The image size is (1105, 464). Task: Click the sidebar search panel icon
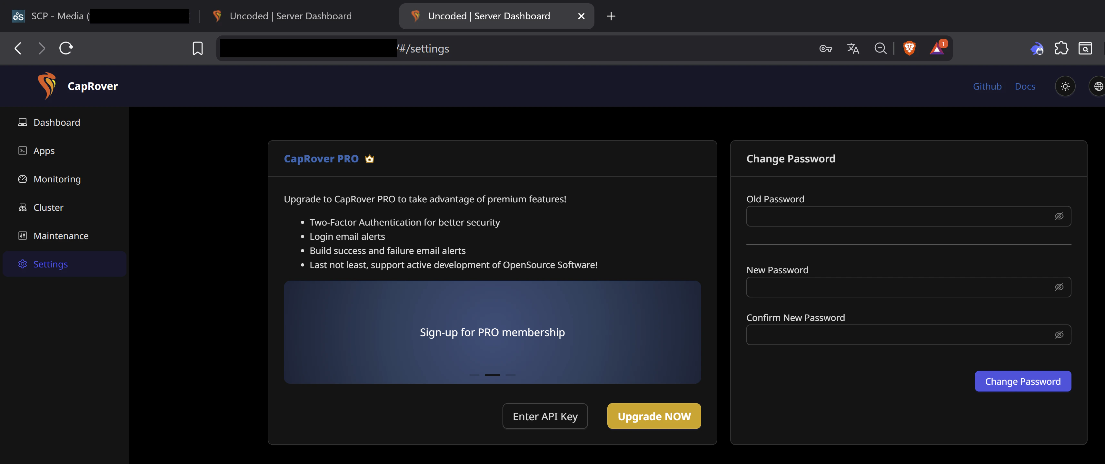[1085, 48]
